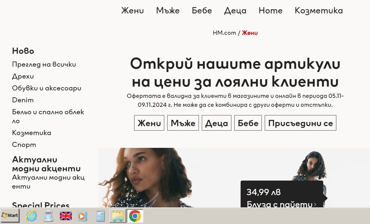Click the Windows Start button

tap(10, 215)
